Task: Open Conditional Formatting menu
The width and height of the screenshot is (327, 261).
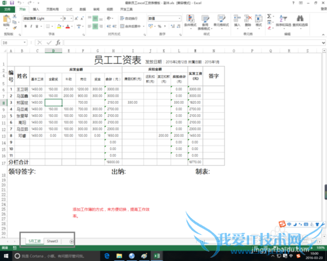Action: coord(190,21)
